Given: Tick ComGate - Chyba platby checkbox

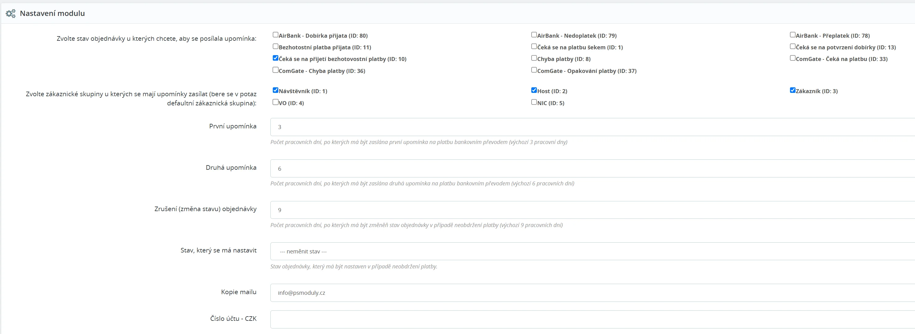Looking at the screenshot, I should coord(275,70).
